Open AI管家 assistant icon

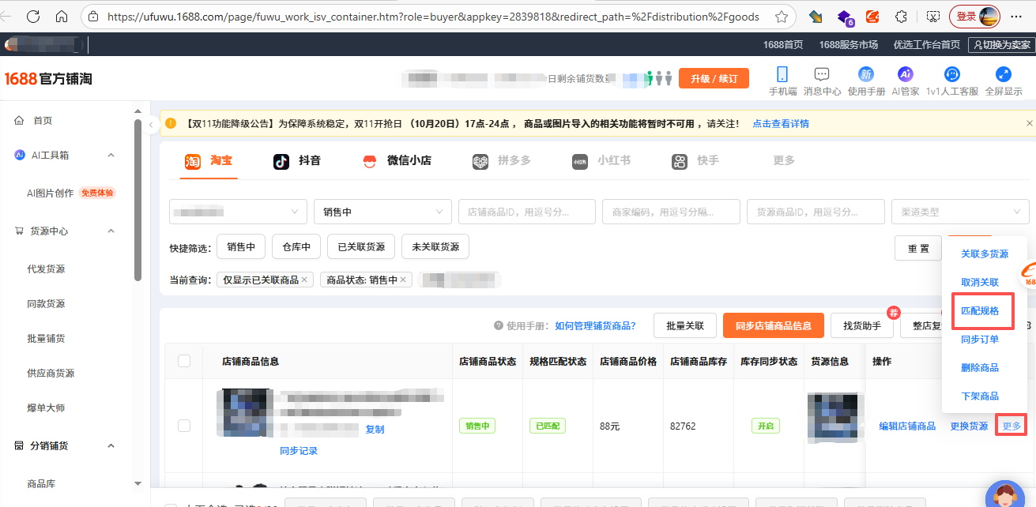pyautogui.click(x=906, y=74)
